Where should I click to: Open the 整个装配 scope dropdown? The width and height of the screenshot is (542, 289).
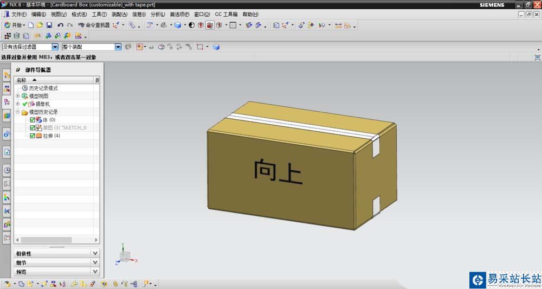pyautogui.click(x=118, y=47)
